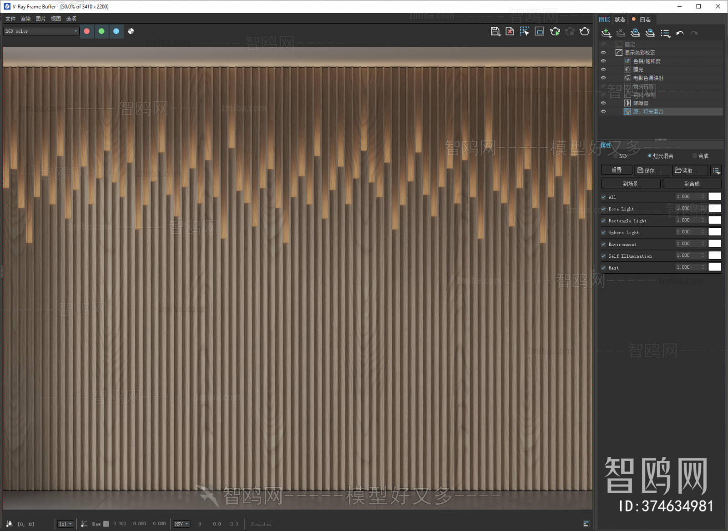Click the render last teapot icon
The image size is (728, 531).
[x=585, y=31]
